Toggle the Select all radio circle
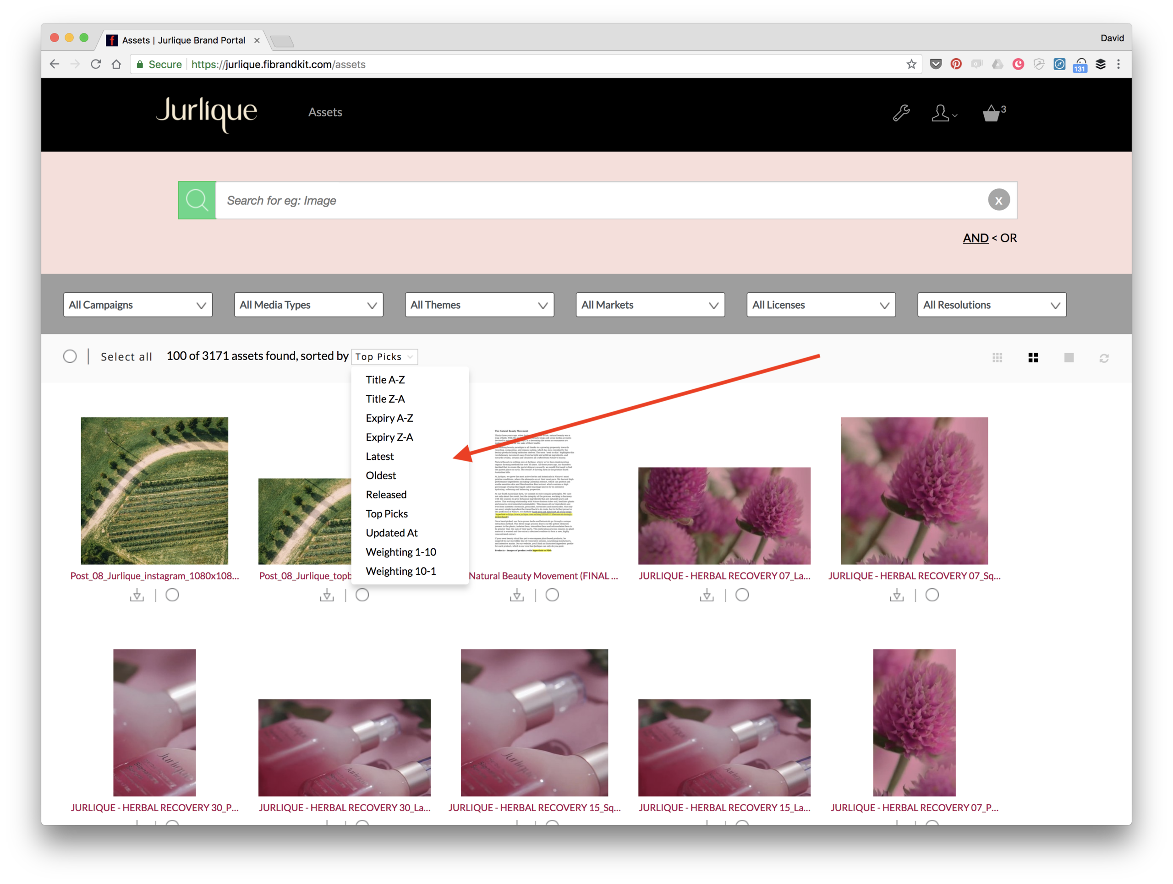The width and height of the screenshot is (1173, 884). click(x=70, y=357)
